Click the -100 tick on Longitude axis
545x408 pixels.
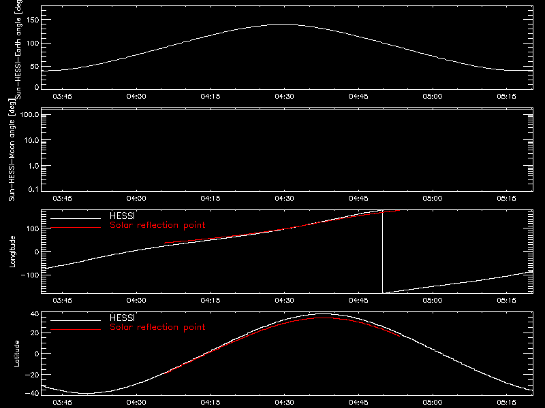coord(30,275)
